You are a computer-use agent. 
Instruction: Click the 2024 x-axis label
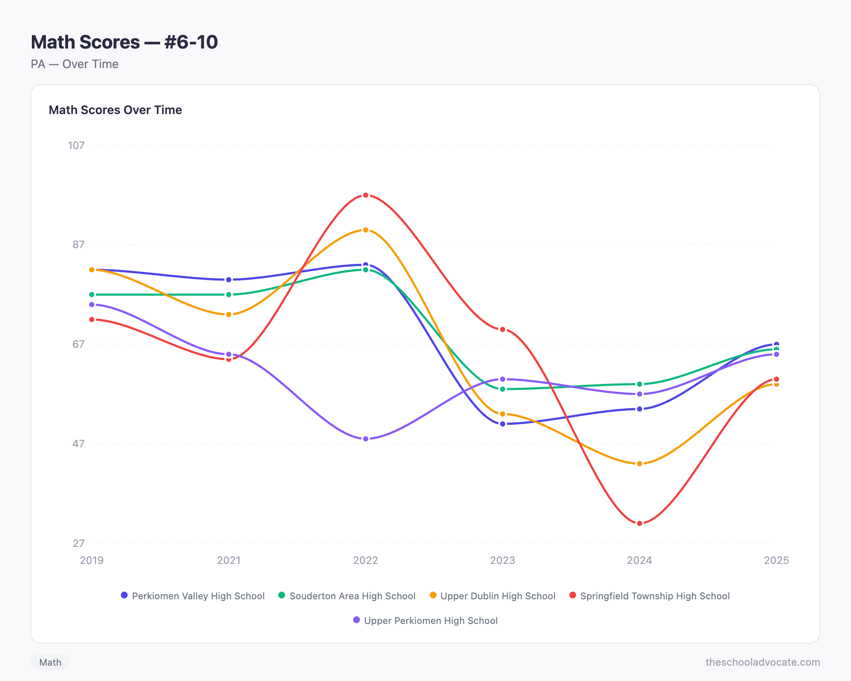pos(640,560)
